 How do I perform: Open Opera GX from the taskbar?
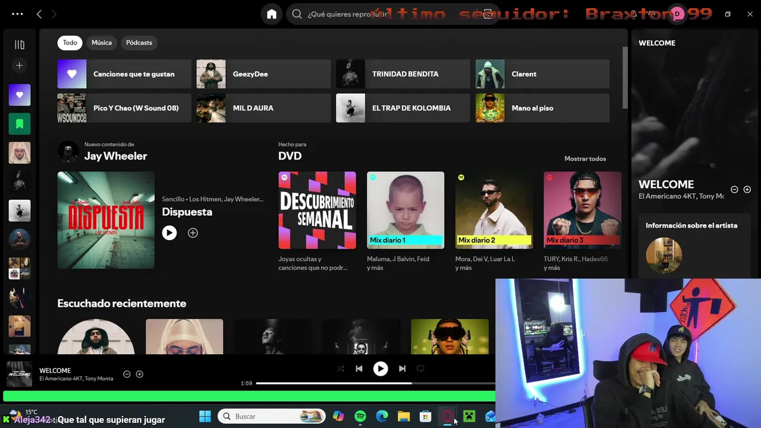(447, 416)
